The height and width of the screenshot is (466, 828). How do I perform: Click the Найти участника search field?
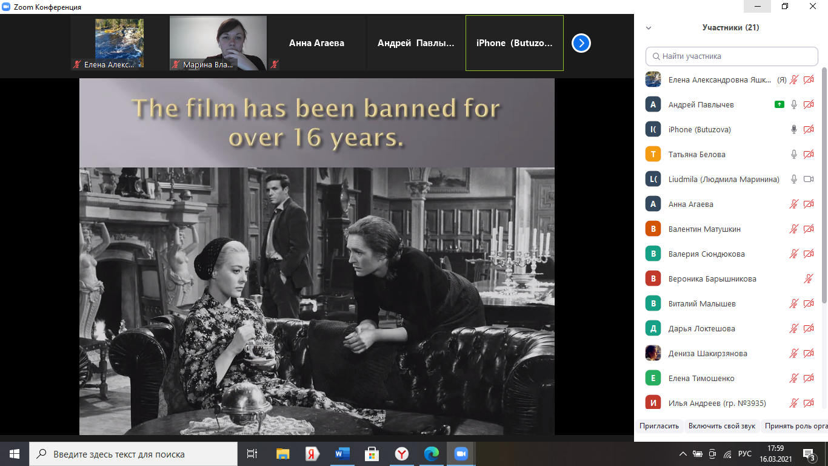point(732,56)
